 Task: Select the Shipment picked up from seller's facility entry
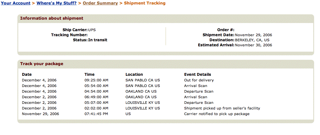click(222, 108)
